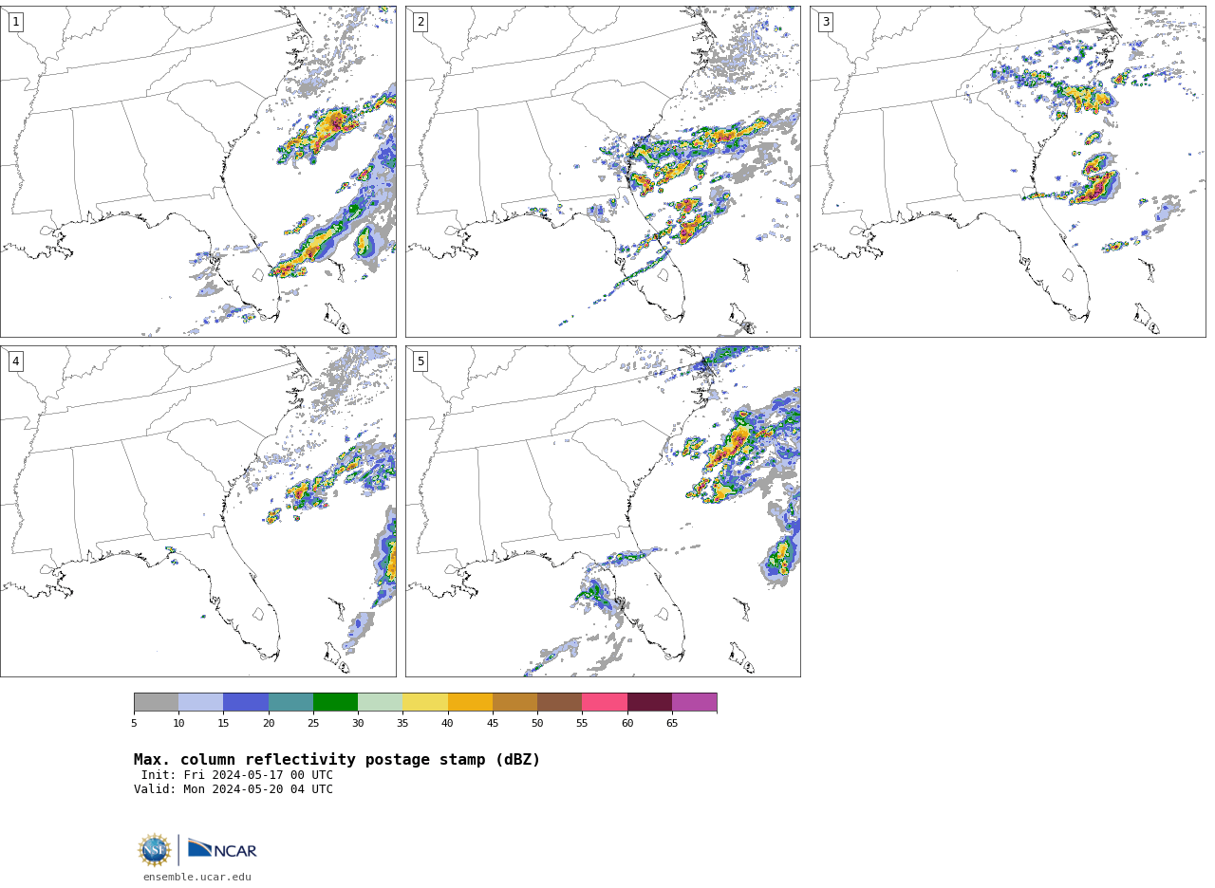Screen dimensions: 1215x888
Task: Click the number 5 panel label
Action: tap(421, 361)
